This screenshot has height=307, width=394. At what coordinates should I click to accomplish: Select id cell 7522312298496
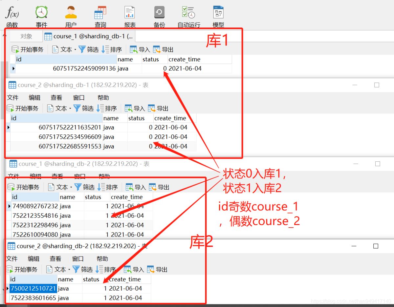click(x=35, y=225)
